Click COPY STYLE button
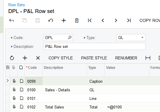 point(61,58)
